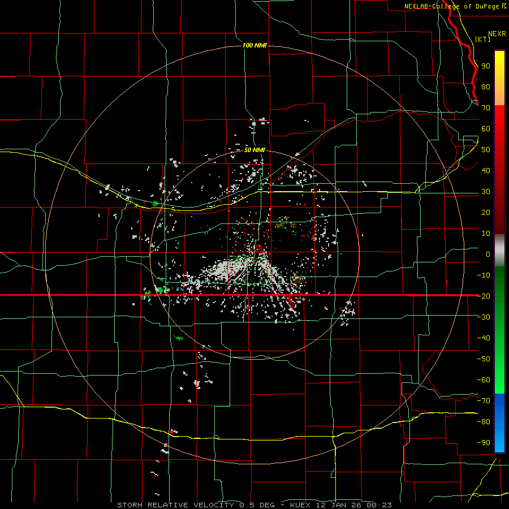Click the 30 value on velocity scale
509x509 pixels.
click(x=486, y=192)
